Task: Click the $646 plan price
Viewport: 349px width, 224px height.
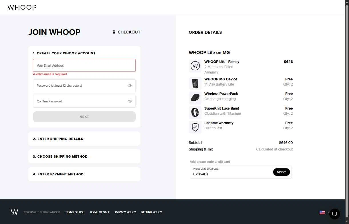Action: pyautogui.click(x=288, y=62)
